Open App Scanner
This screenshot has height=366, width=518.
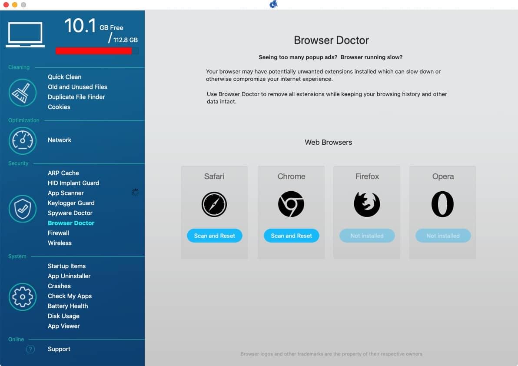[66, 193]
